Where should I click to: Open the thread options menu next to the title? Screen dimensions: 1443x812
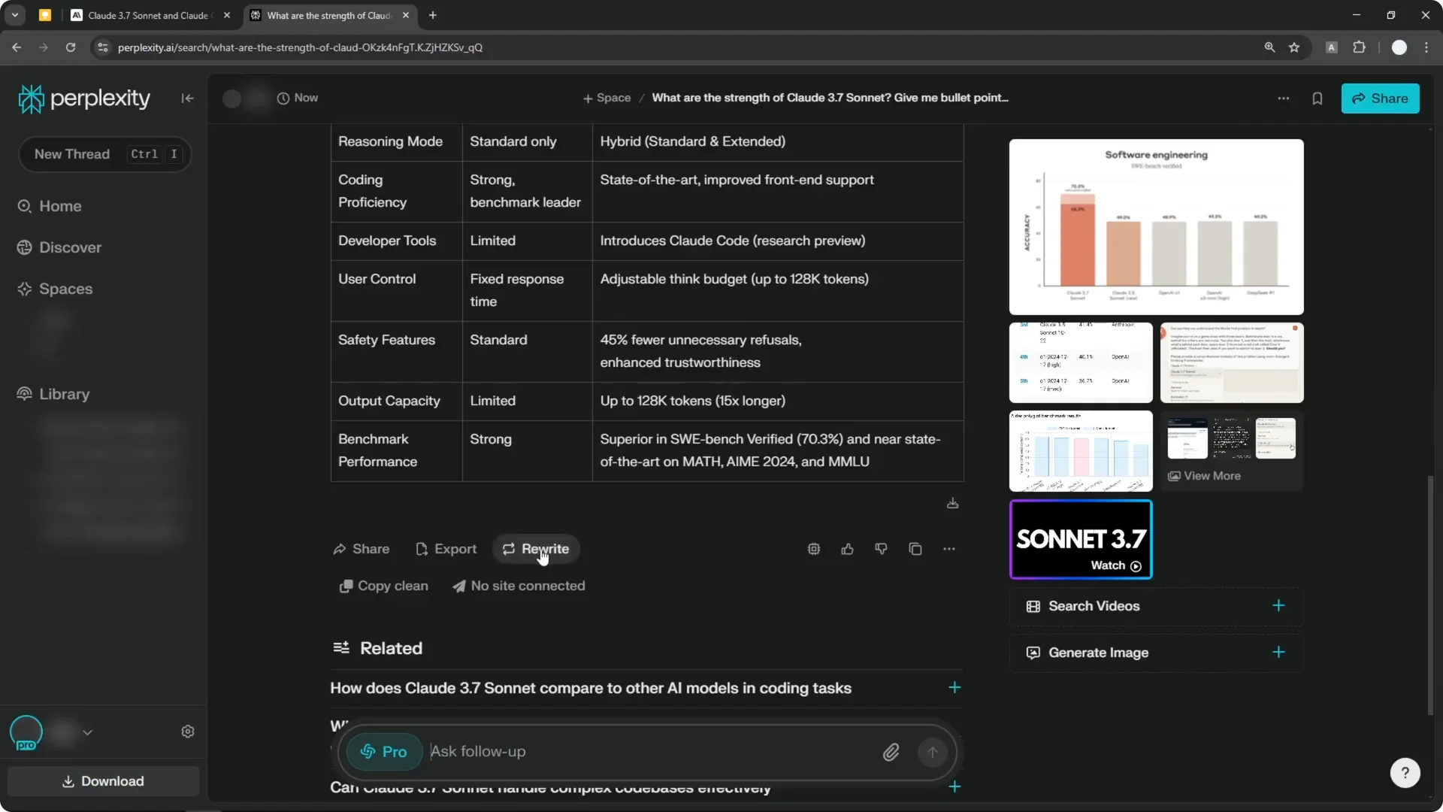coord(1284,98)
